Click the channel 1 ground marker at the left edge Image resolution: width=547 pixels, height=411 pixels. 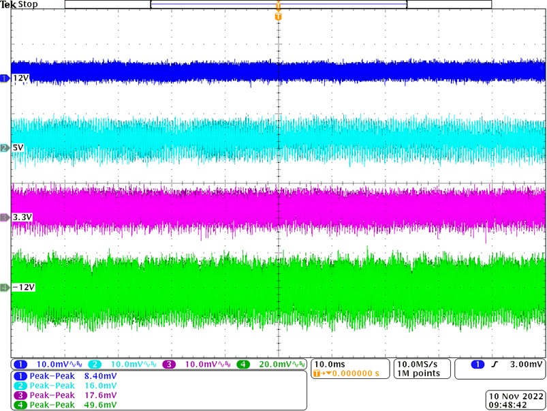5,78
